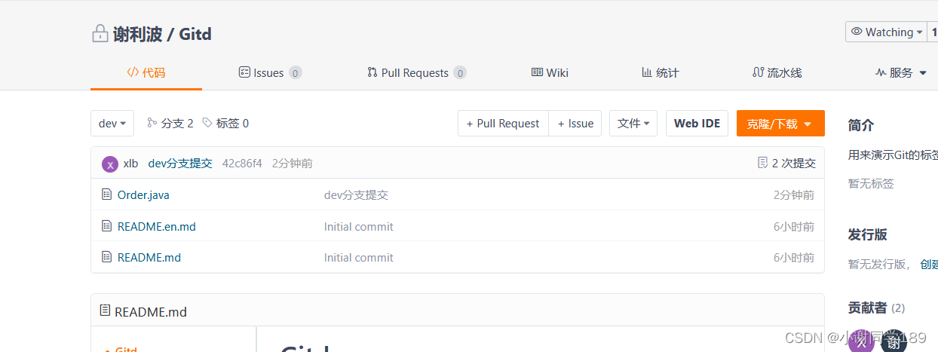Switch to the Issues tab
Image resolution: width=938 pixels, height=352 pixels.
270,73
